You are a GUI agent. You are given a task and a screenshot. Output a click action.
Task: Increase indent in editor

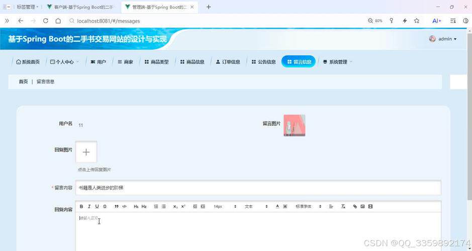click(203, 206)
